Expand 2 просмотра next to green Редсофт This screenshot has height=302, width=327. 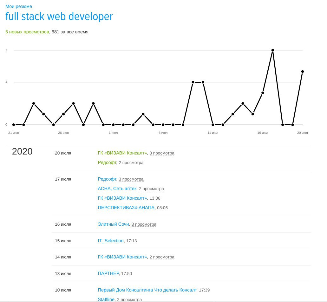[x=131, y=163]
